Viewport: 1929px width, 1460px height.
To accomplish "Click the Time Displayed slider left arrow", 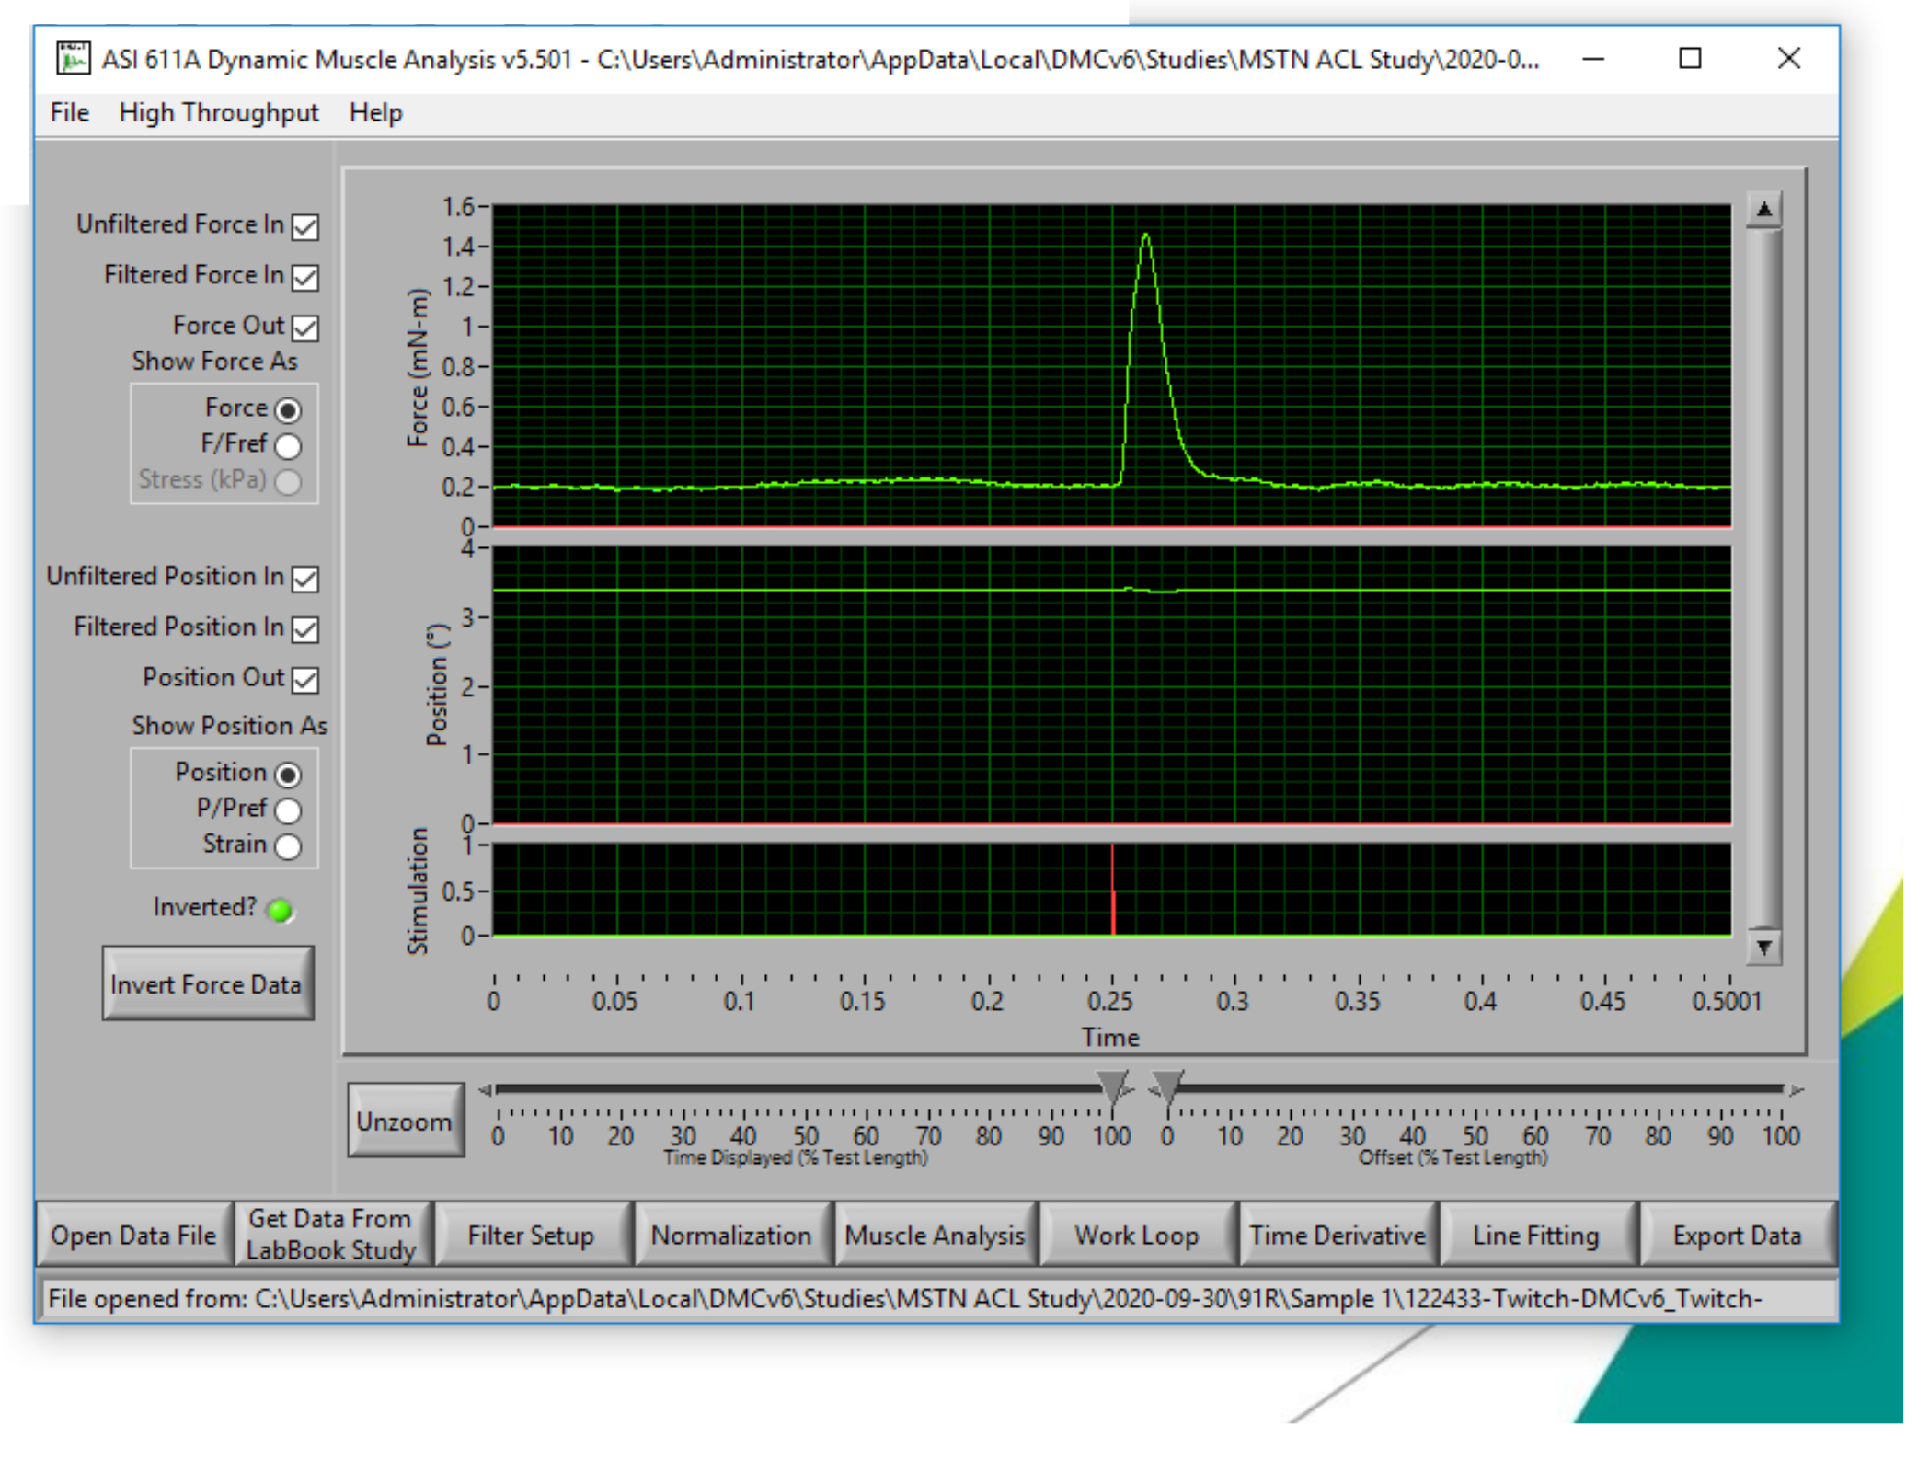I will 485,1089.
